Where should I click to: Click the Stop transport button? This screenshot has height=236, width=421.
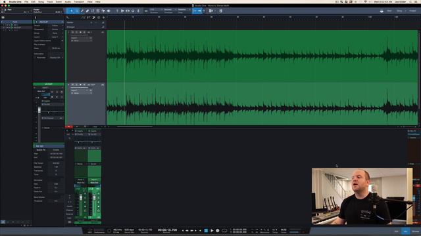(206, 230)
